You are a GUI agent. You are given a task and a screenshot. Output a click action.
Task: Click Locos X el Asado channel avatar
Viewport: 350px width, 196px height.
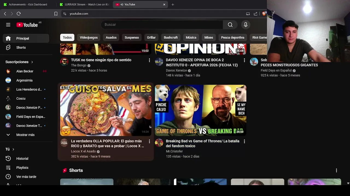[64, 143]
